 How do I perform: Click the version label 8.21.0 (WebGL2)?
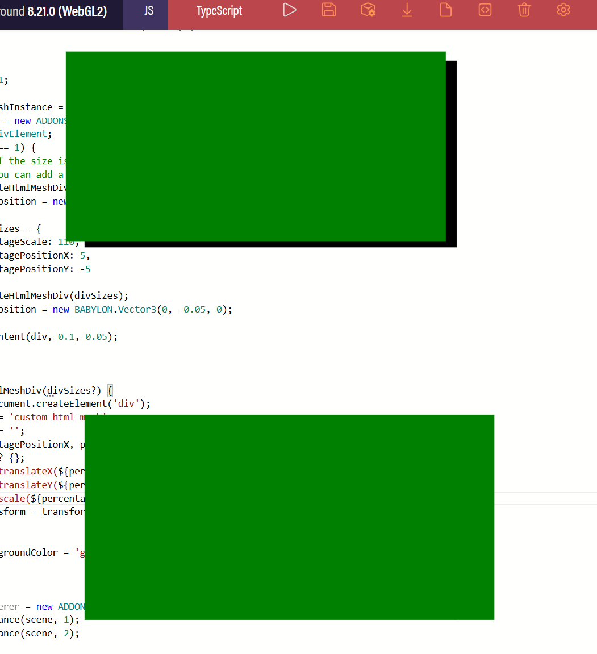pyautogui.click(x=66, y=11)
